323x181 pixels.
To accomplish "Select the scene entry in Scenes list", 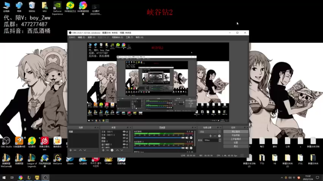I will 83,132.
